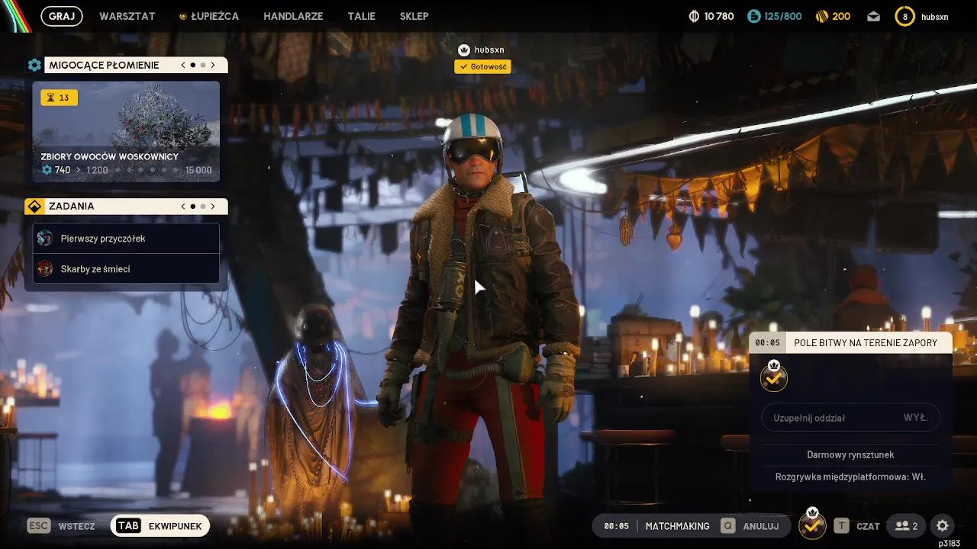Screen dimensions: 977x549
Task: Click hubsxn username in top bar
Action: tap(935, 17)
